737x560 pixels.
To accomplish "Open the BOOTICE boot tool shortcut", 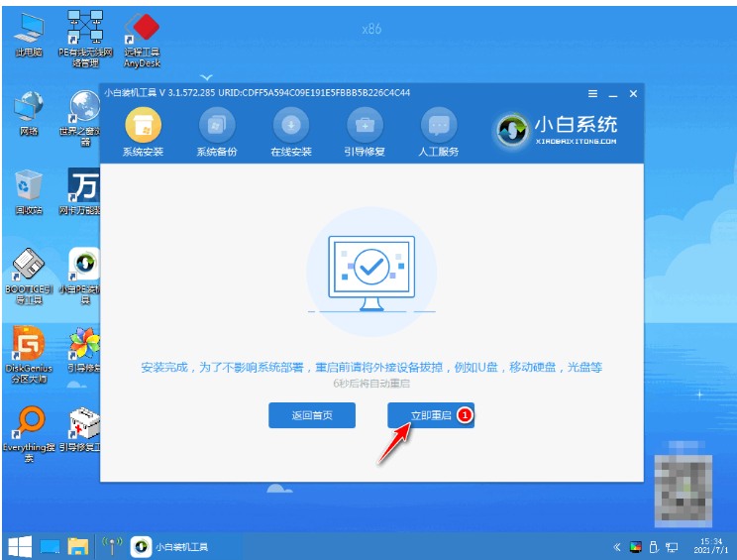I will [29, 276].
